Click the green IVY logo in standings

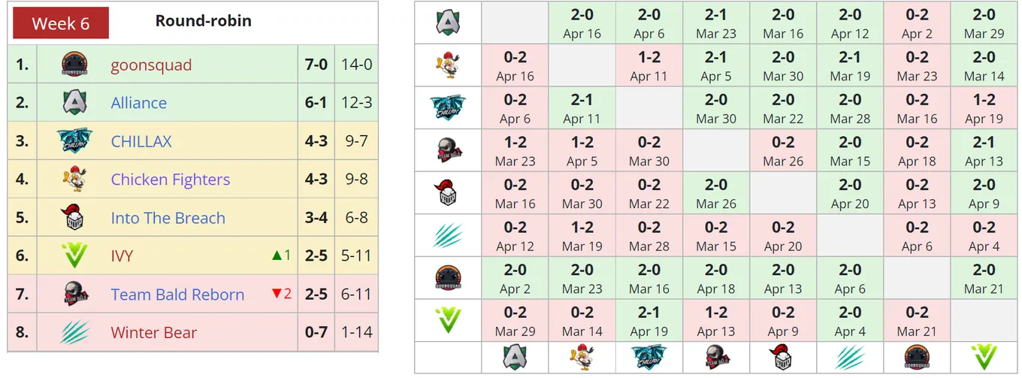click(74, 256)
